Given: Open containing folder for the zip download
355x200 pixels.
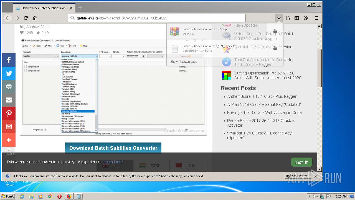Looking at the screenshot, I should click(275, 31).
